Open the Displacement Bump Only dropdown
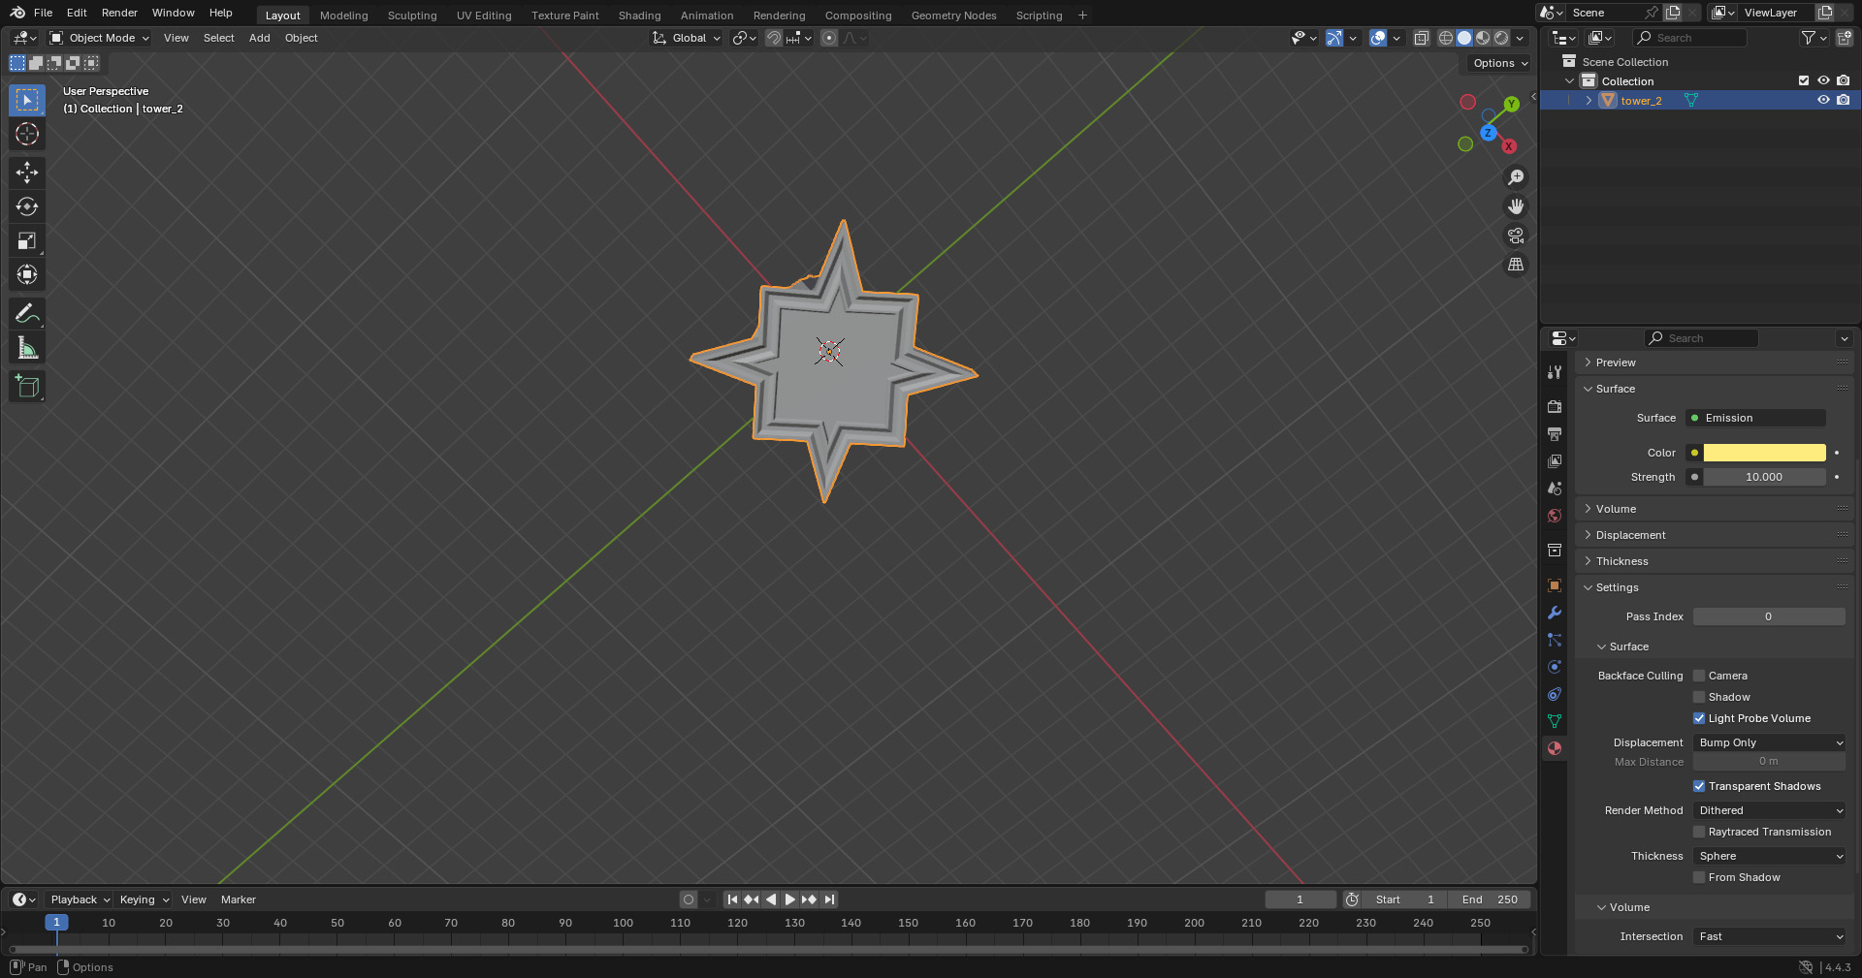The width and height of the screenshot is (1862, 978). coord(1769,742)
